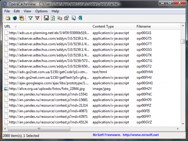Select the yandex context.js?rnd=15681 URL
The width and height of the screenshot is (188, 141).
(x=48, y=100)
